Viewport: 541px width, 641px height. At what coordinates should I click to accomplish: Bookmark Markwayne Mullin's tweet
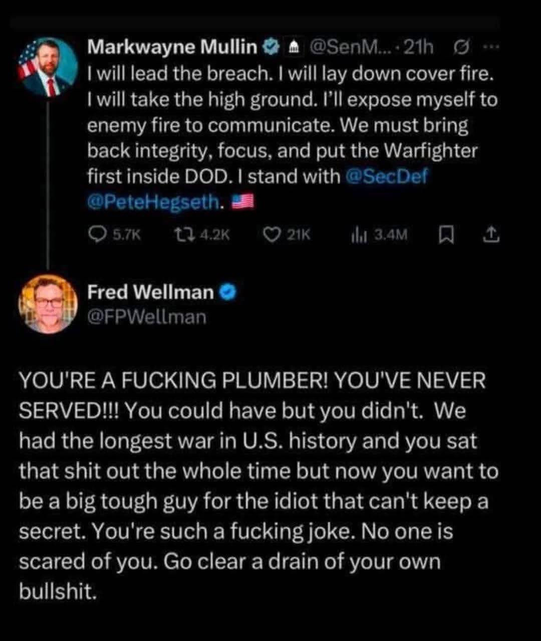tap(444, 234)
